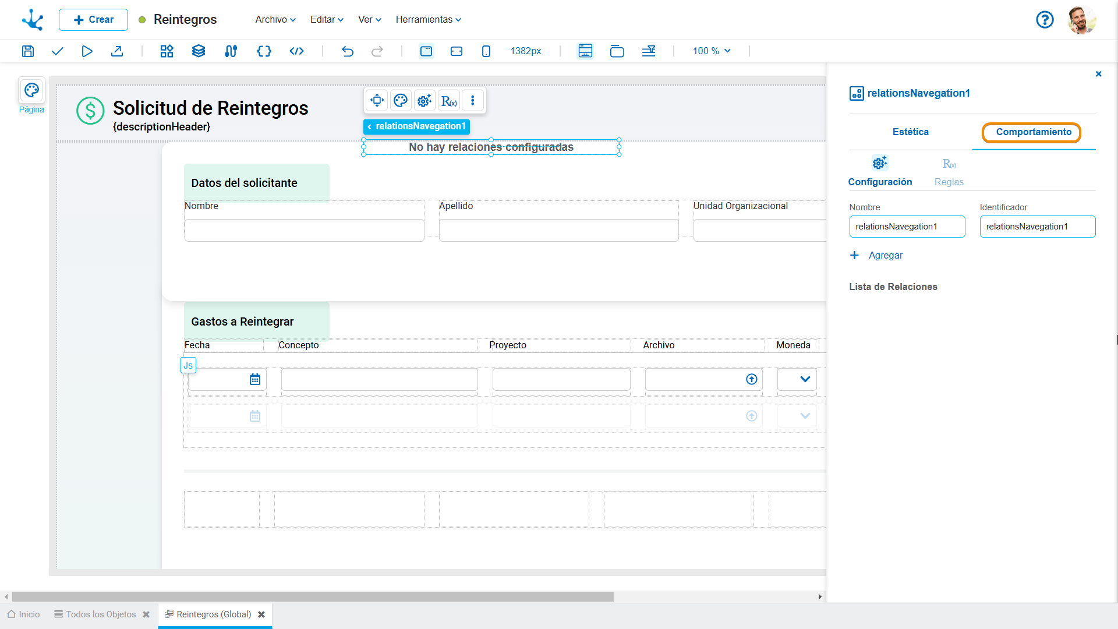
Task: Click the Deyel logo icon
Action: pyautogui.click(x=33, y=20)
